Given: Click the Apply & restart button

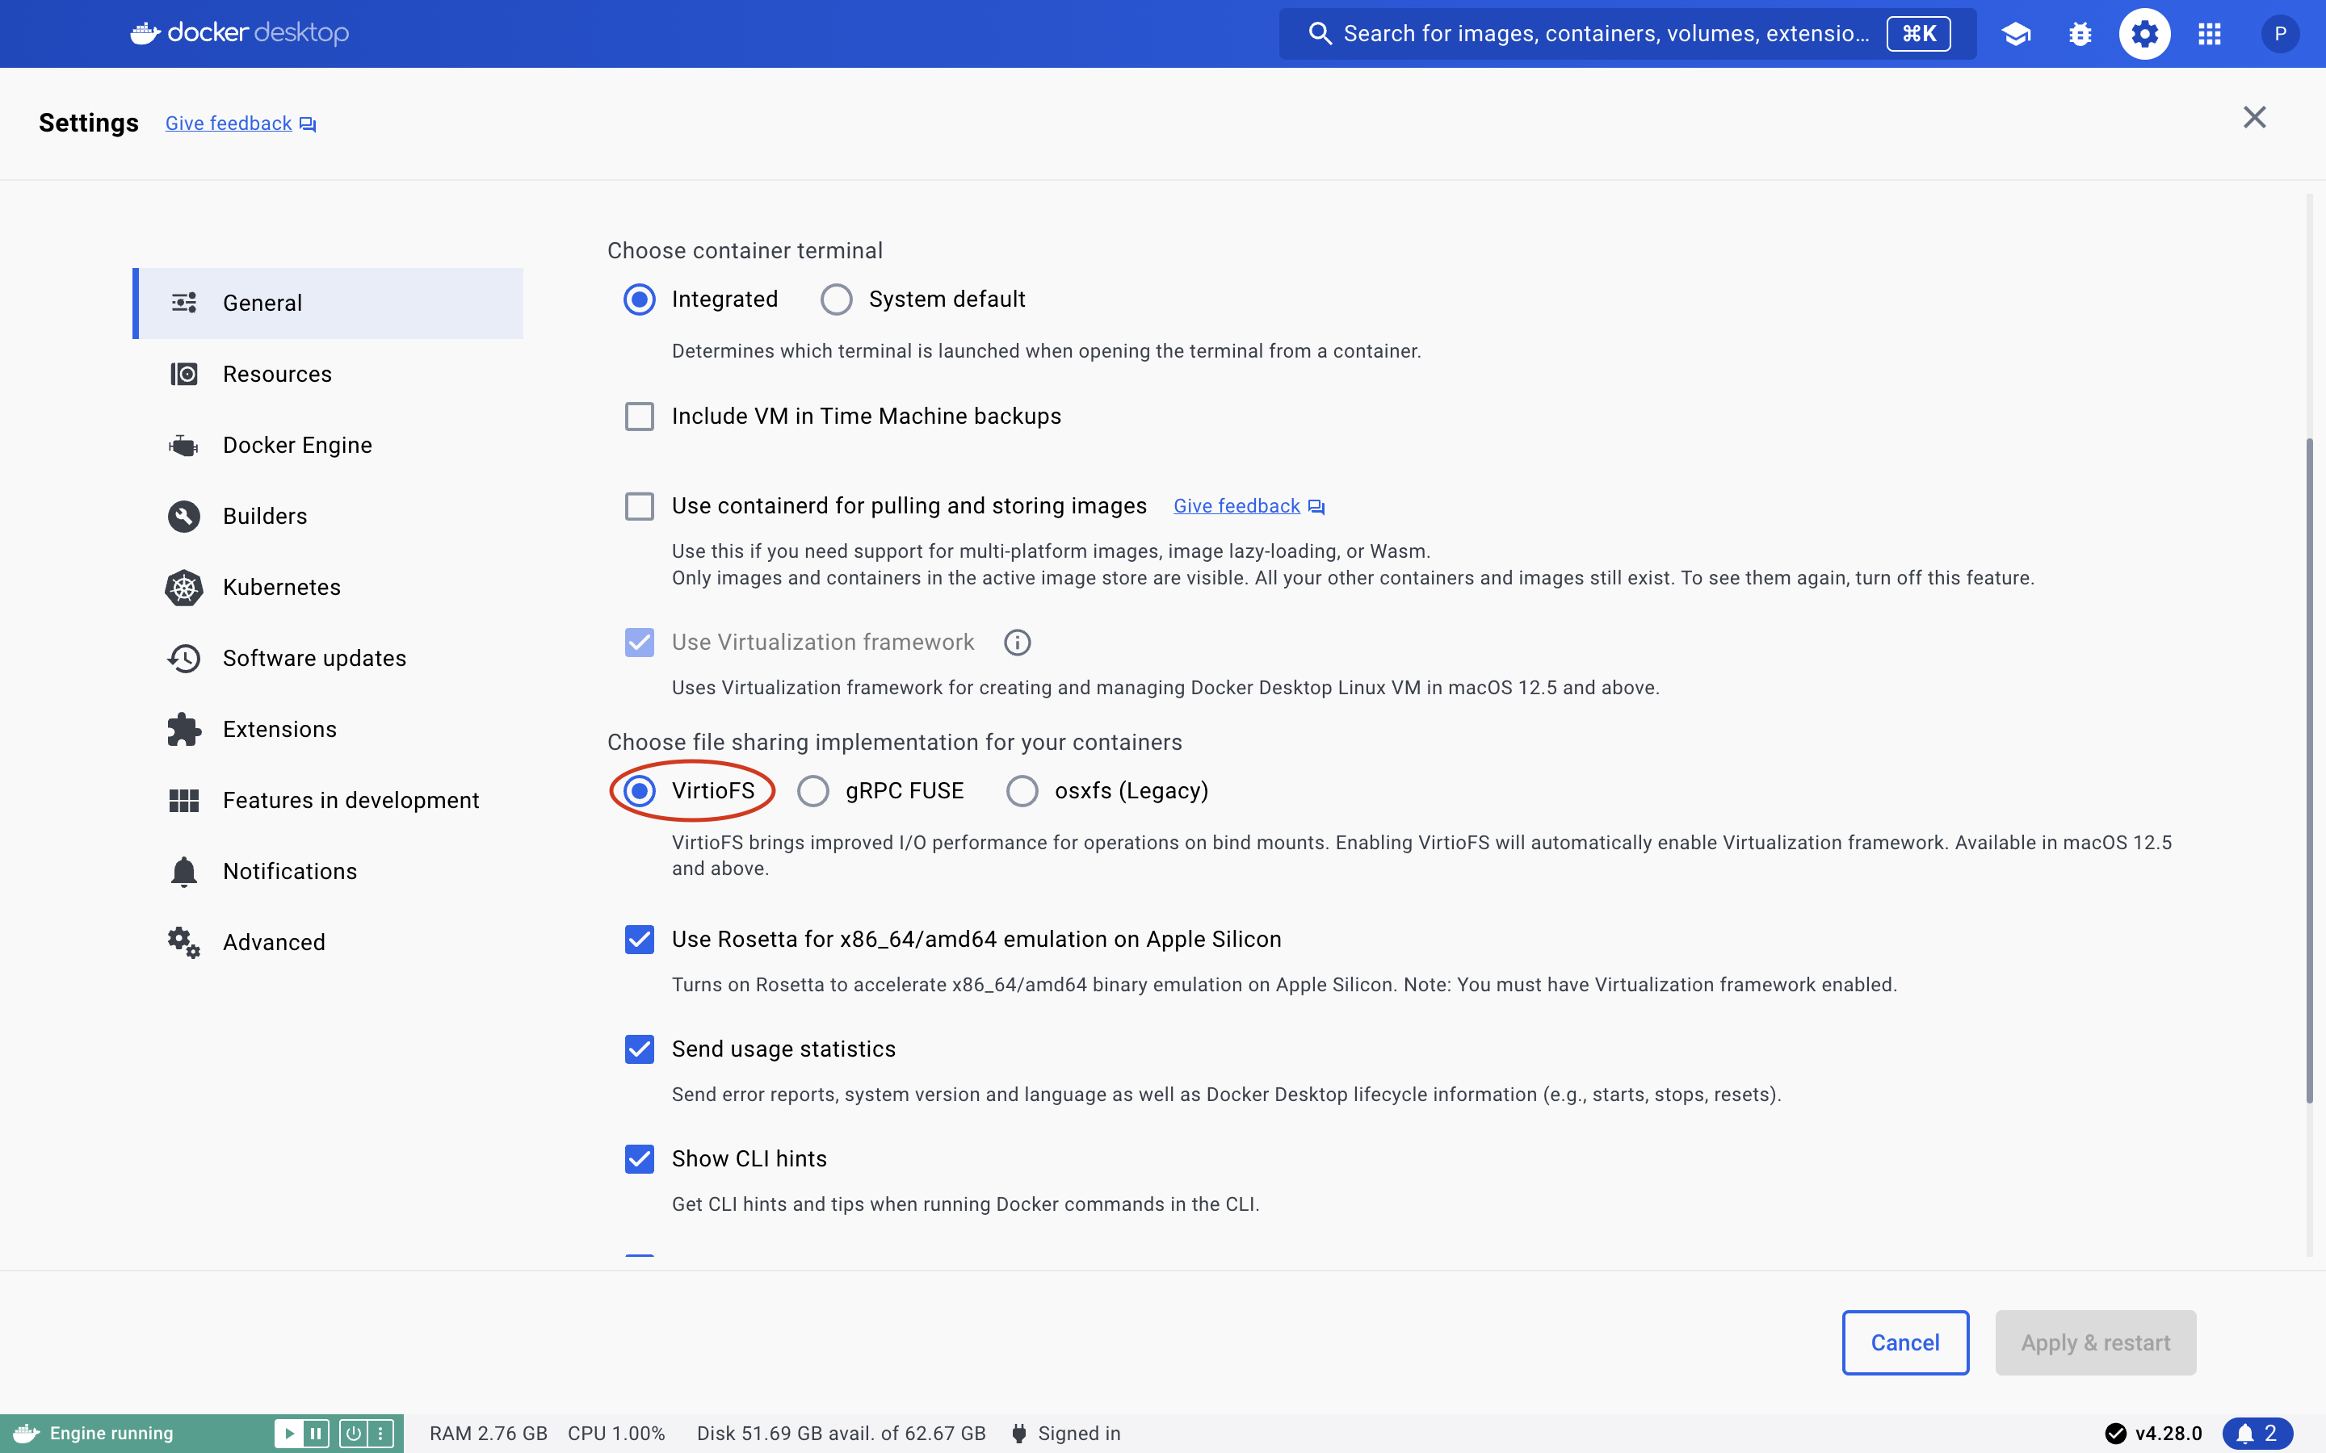Looking at the screenshot, I should click(2095, 1342).
